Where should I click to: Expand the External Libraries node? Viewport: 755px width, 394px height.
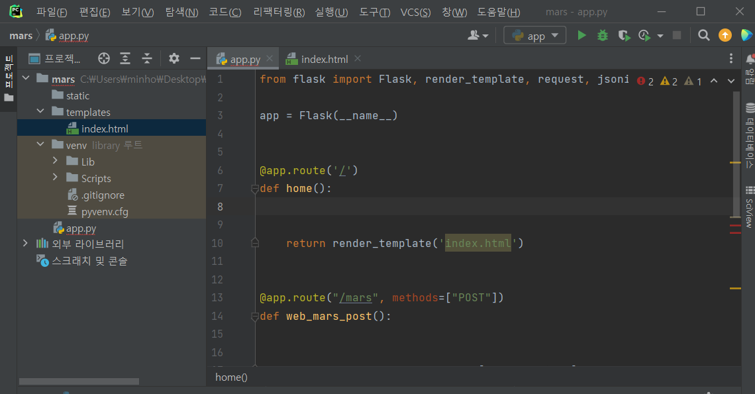(x=26, y=243)
